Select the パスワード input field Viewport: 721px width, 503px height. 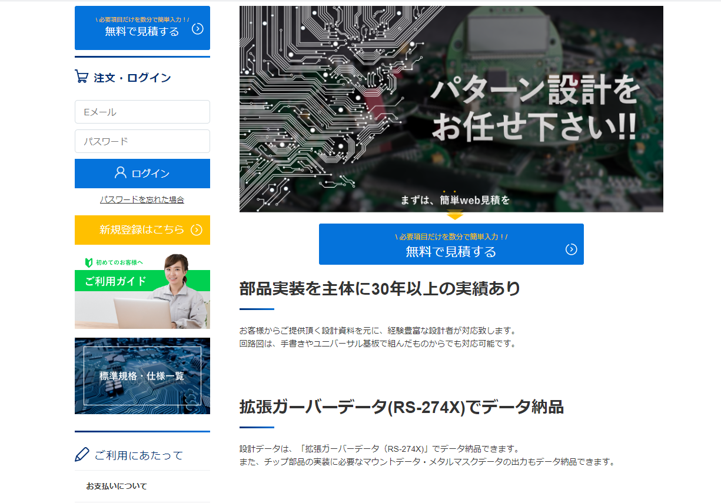tap(142, 141)
